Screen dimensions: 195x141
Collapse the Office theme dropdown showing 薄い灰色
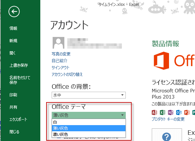(88, 115)
